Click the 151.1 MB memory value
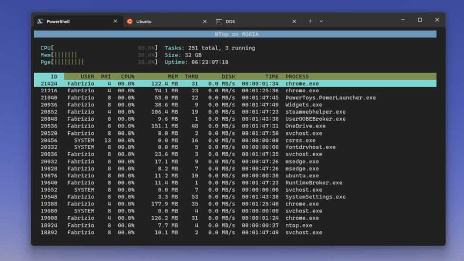Screen dimensions: 464x261 coord(165,126)
